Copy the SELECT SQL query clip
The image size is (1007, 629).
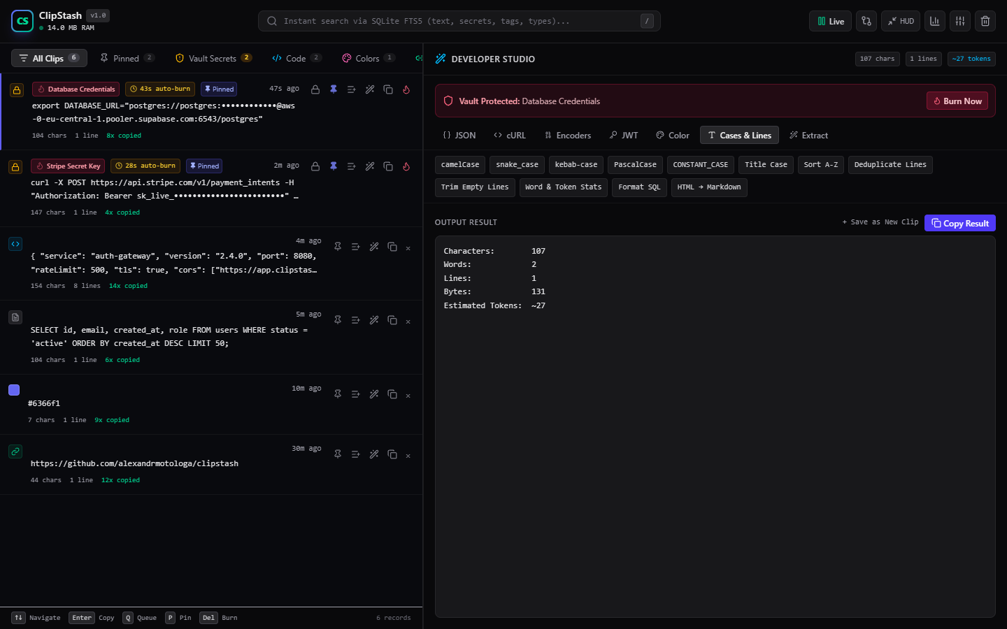tap(392, 320)
